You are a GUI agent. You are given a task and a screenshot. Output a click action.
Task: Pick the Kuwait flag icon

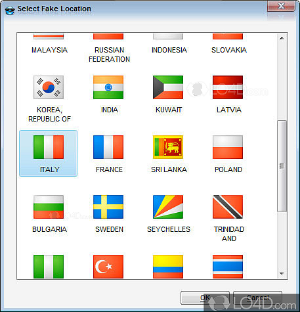pyautogui.click(x=168, y=87)
